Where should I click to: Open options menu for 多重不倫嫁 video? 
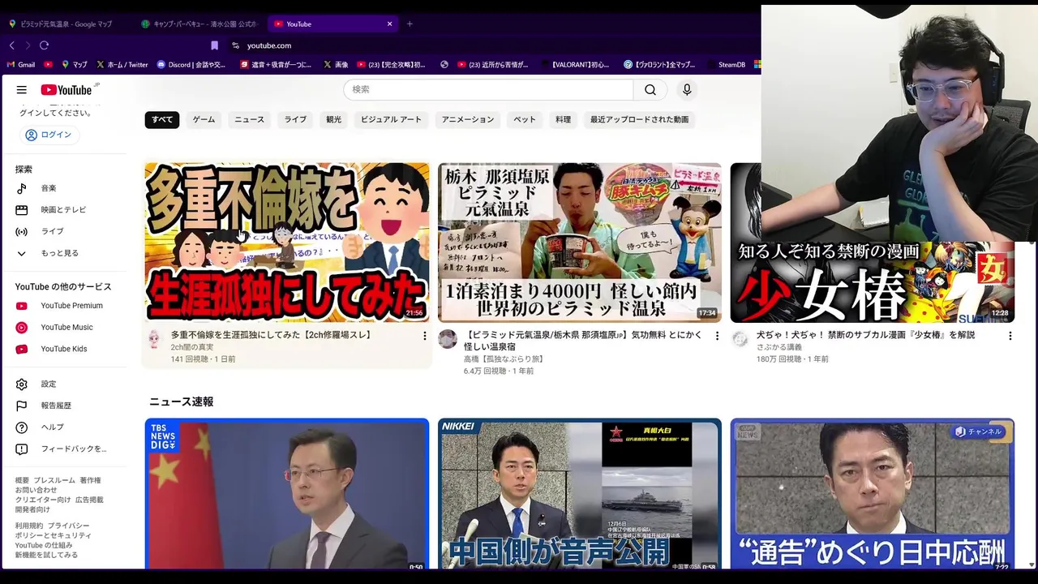(424, 336)
